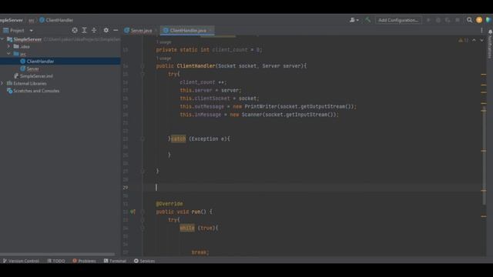
Task: Click the warnings indicator in editor
Action: pos(464,40)
